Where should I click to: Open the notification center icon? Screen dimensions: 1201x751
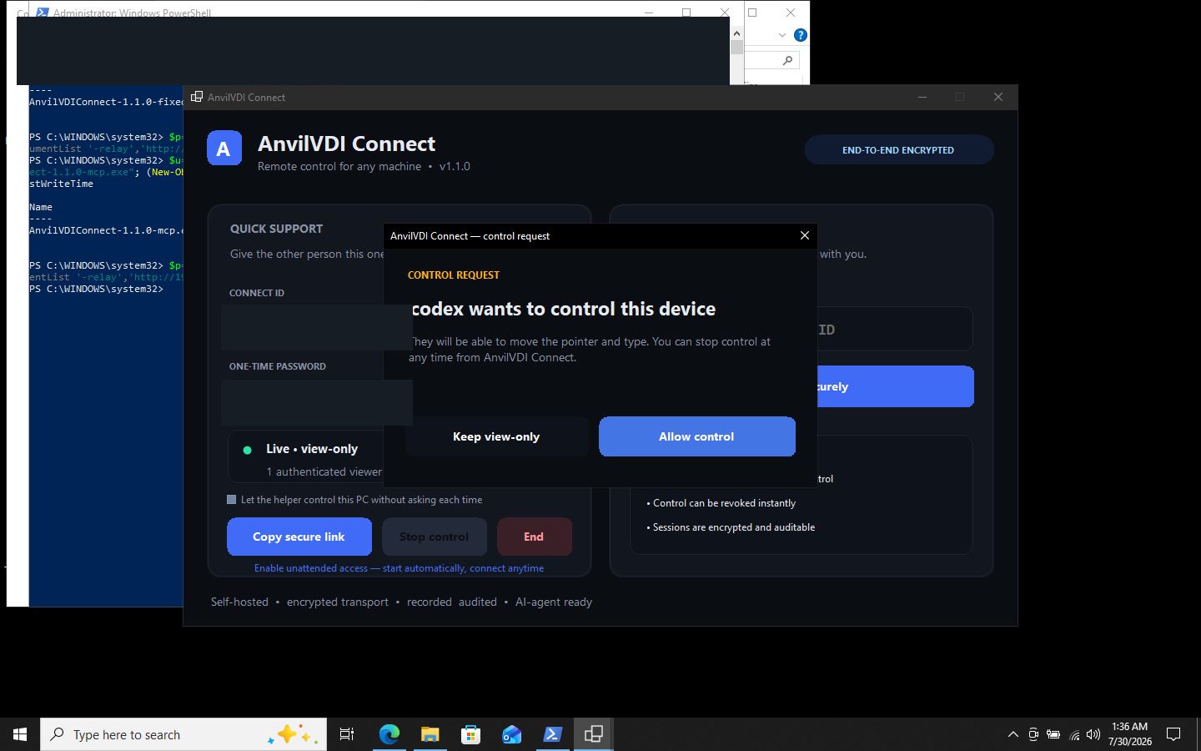click(x=1173, y=734)
